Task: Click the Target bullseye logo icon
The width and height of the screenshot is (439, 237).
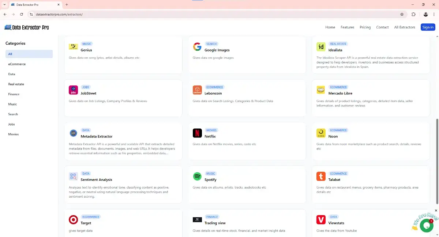Action: point(73,220)
